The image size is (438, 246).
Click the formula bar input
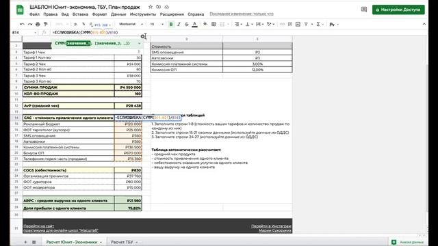pyautogui.click(x=237, y=33)
